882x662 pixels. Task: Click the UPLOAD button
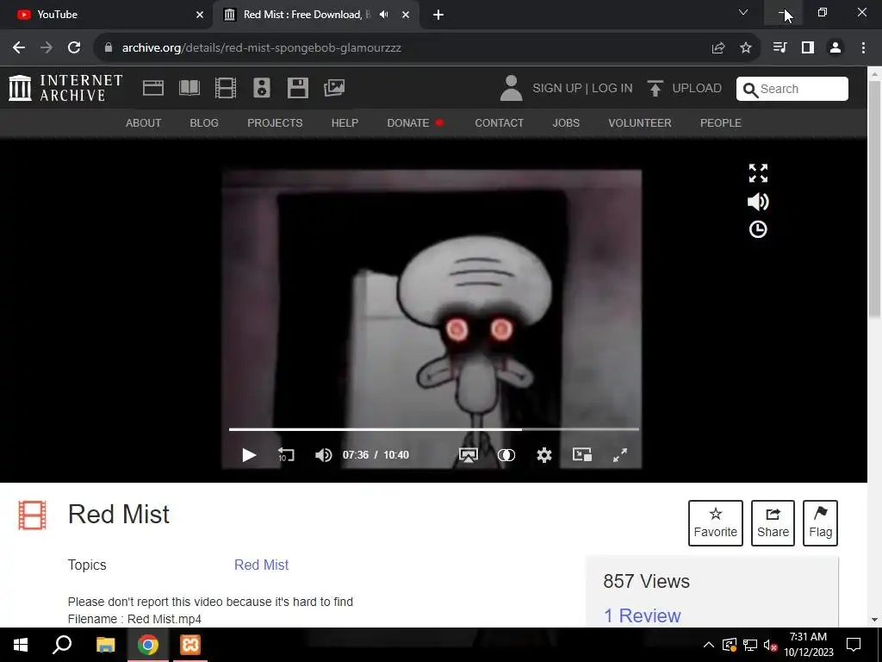point(685,89)
